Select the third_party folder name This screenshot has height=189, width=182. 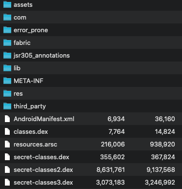point(30,106)
